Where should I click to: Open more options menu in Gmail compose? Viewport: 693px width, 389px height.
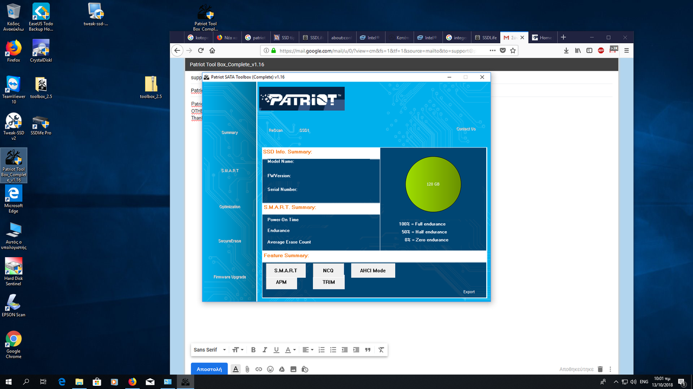(x=610, y=369)
